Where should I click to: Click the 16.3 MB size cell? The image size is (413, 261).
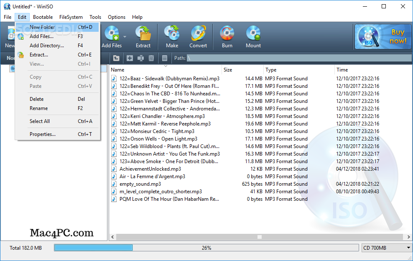(x=254, y=154)
